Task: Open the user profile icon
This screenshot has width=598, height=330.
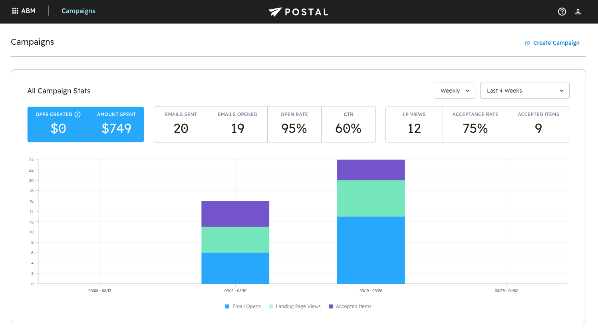Action: 578,12
